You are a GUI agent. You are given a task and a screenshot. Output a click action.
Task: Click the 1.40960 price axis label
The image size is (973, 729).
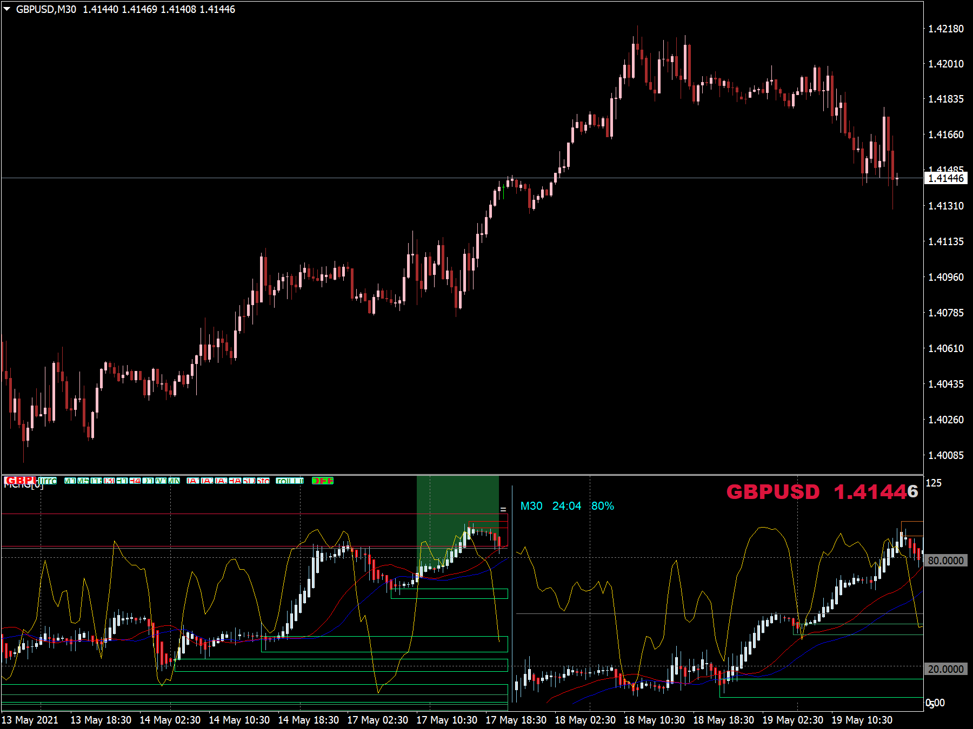pos(946,277)
